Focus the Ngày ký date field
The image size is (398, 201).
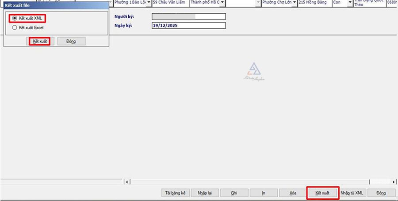pyautogui.click(x=188, y=25)
